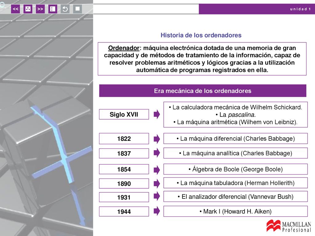Go to previous slide with << button
This screenshot has width=315, height=236.
point(15,9)
